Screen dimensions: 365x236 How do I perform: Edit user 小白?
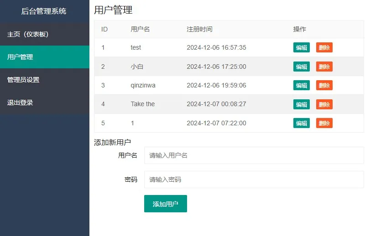click(x=302, y=67)
